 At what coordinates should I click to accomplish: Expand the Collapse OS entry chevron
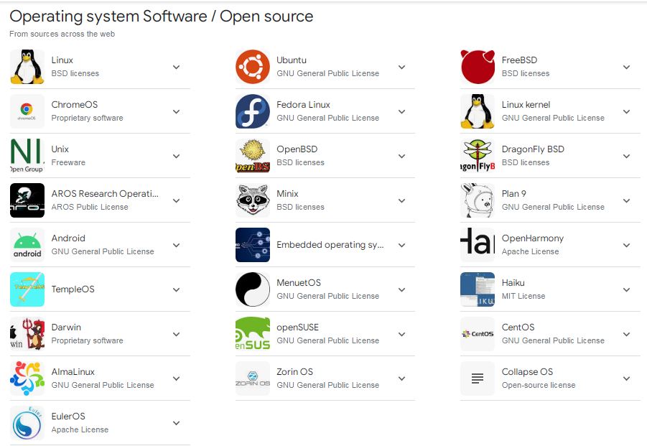coord(626,378)
